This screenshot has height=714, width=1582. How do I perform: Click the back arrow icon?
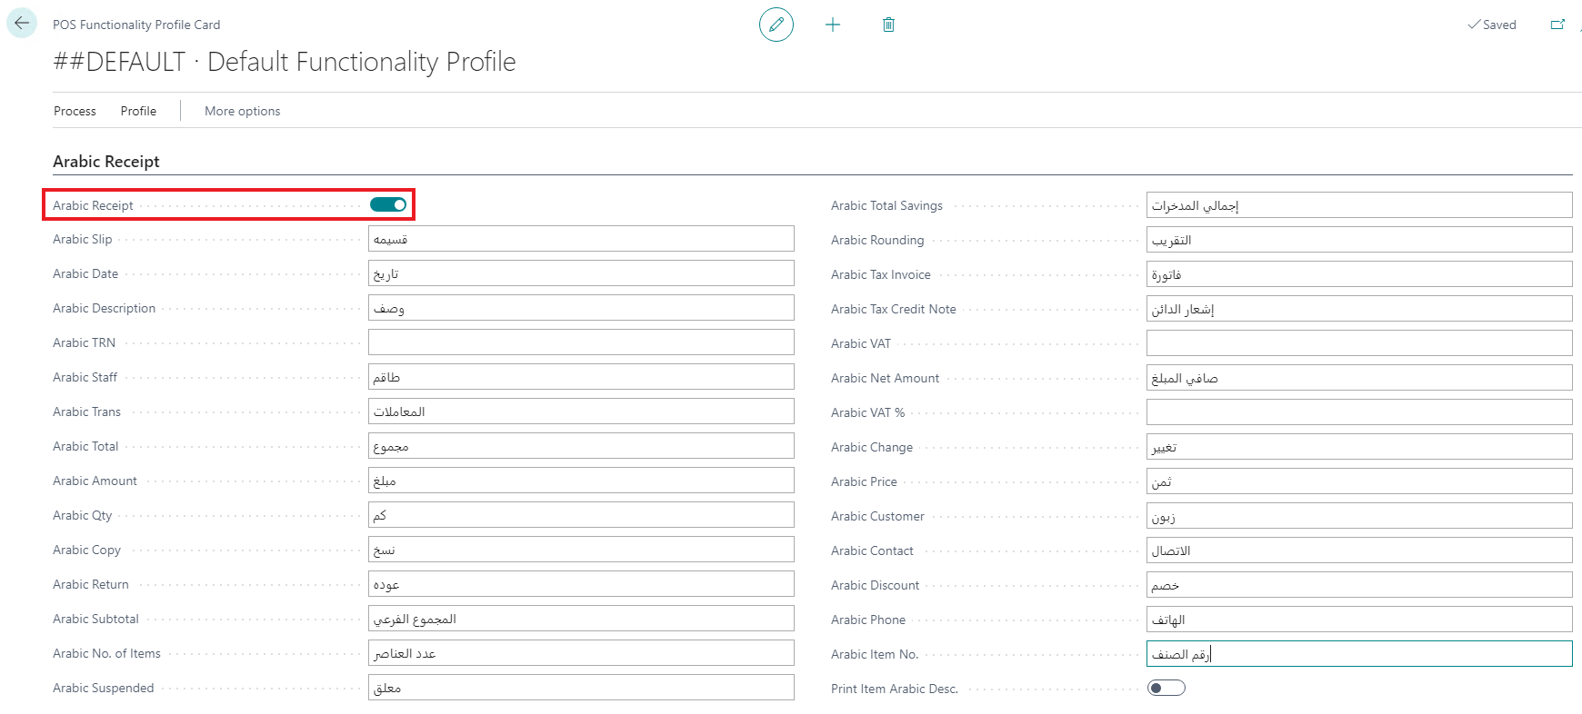click(x=22, y=24)
